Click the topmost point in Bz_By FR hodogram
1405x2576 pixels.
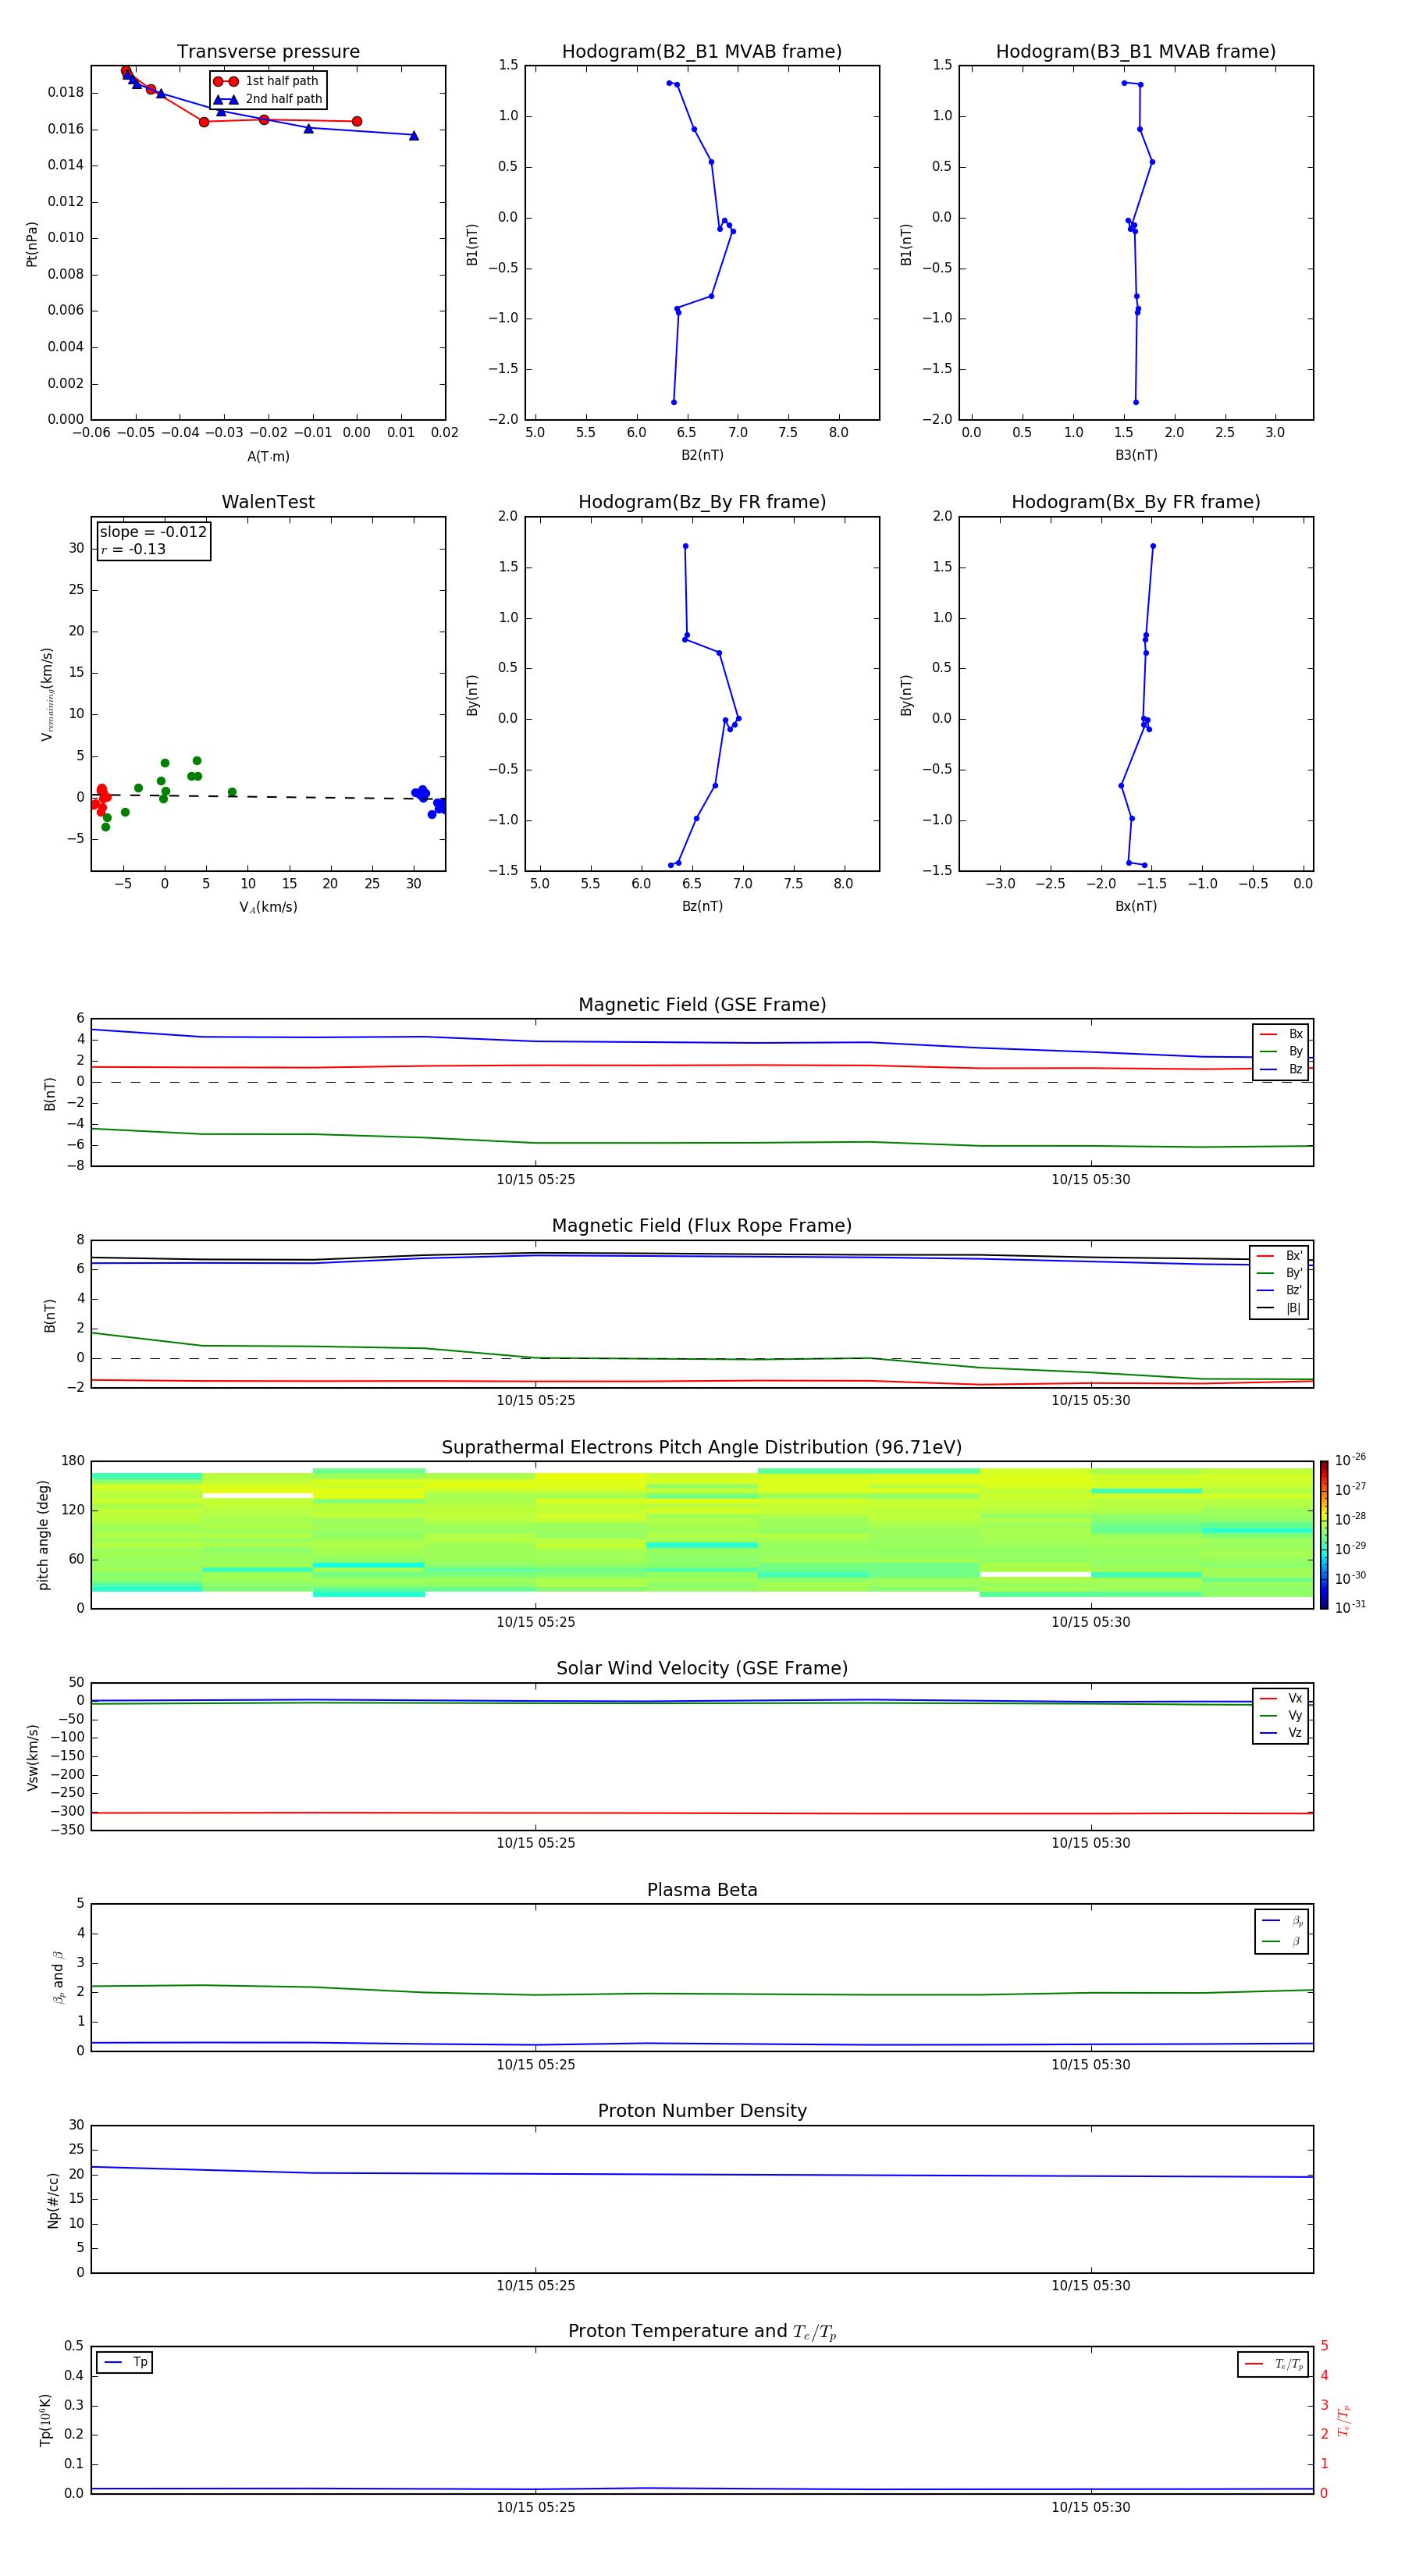point(685,546)
